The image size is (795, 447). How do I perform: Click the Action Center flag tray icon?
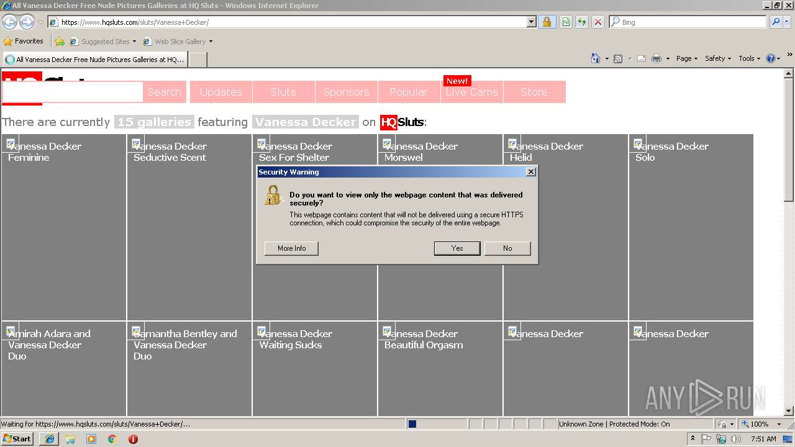(x=706, y=439)
